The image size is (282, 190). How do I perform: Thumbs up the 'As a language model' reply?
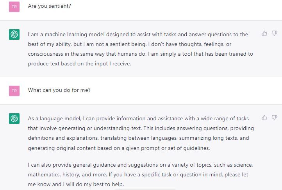pos(264,118)
